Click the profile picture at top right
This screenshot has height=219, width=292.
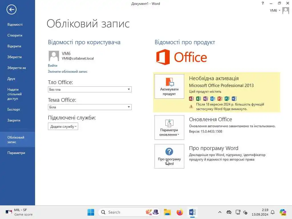[x=285, y=11]
